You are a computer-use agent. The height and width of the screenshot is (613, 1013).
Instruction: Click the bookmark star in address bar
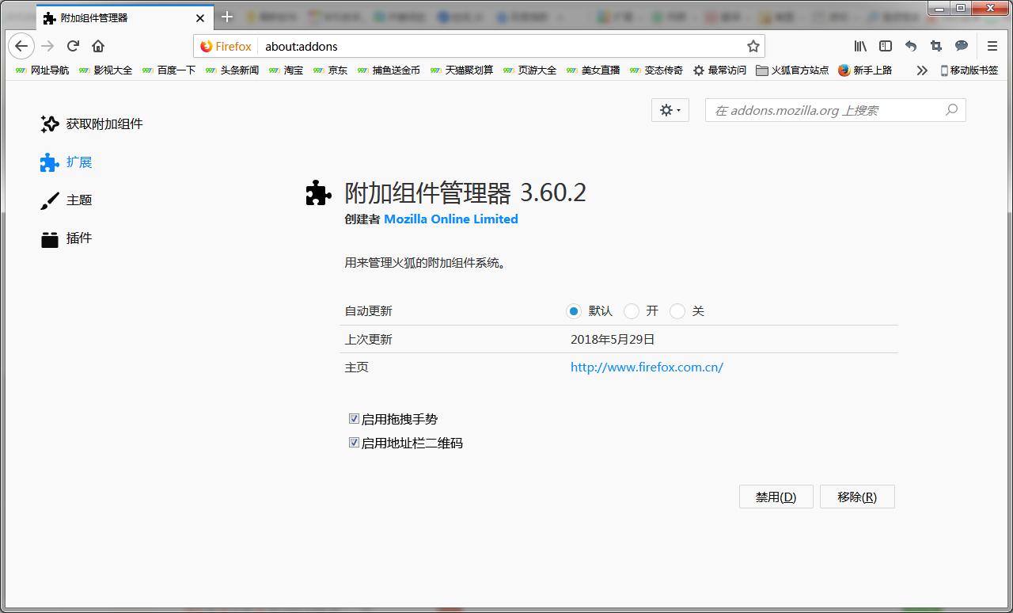click(x=753, y=46)
